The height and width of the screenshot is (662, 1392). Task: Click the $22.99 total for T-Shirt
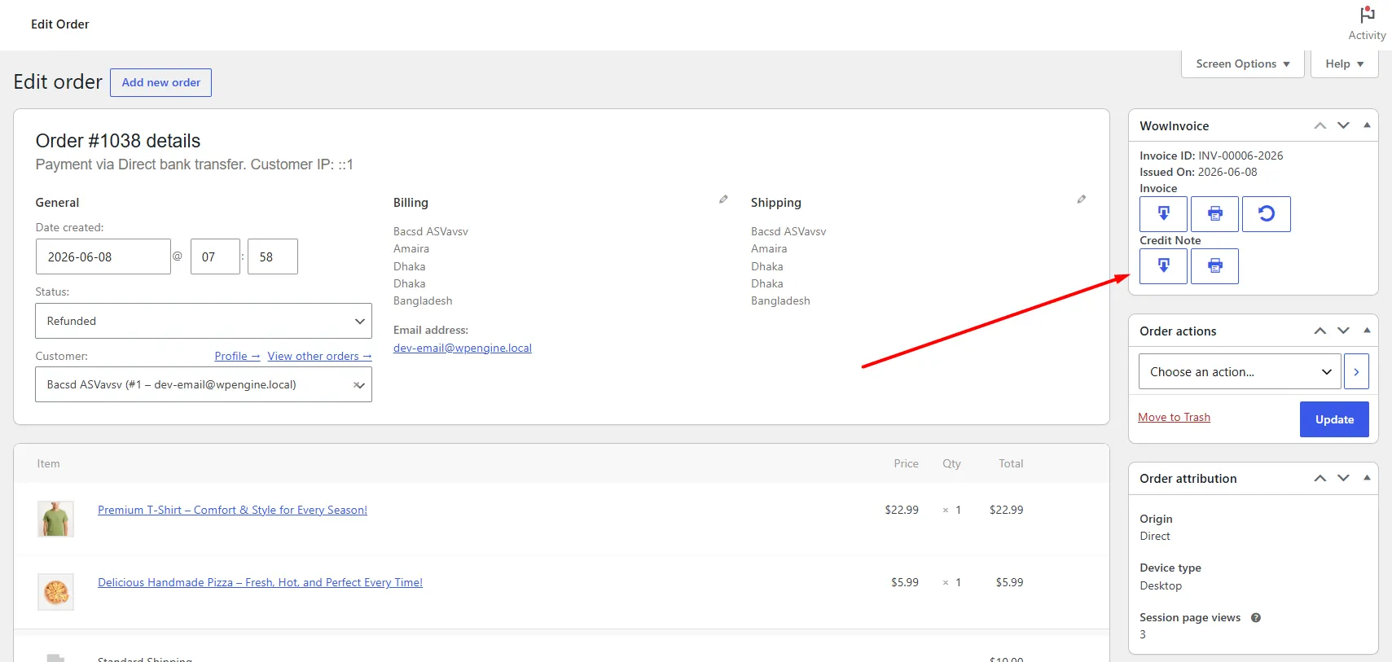click(1006, 510)
